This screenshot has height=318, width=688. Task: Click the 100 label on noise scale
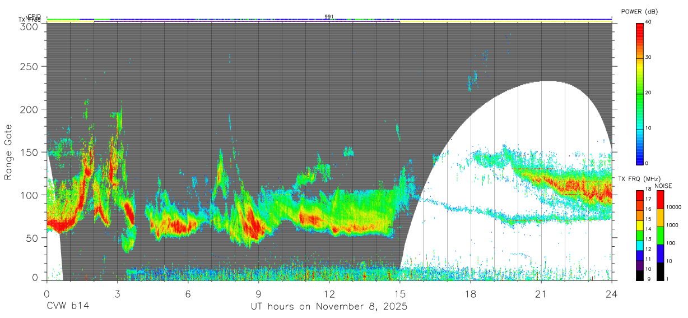tap(670, 243)
